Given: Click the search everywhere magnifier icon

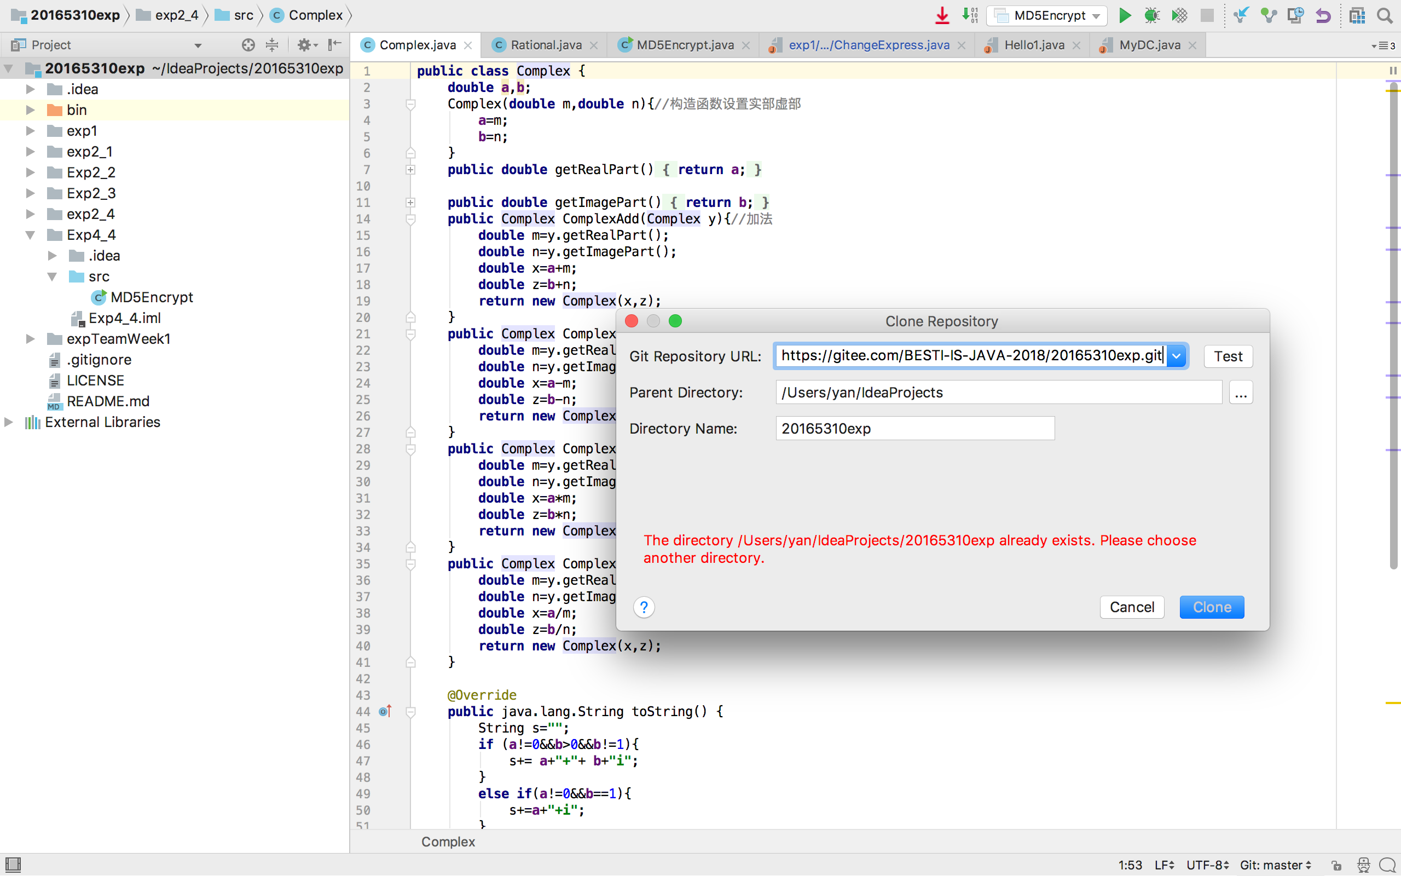Looking at the screenshot, I should coord(1384,16).
